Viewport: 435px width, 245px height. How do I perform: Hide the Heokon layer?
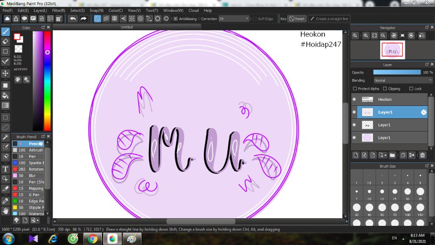pyautogui.click(x=354, y=99)
